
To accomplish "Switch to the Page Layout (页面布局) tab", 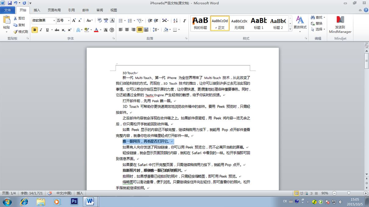I will tap(54, 10).
